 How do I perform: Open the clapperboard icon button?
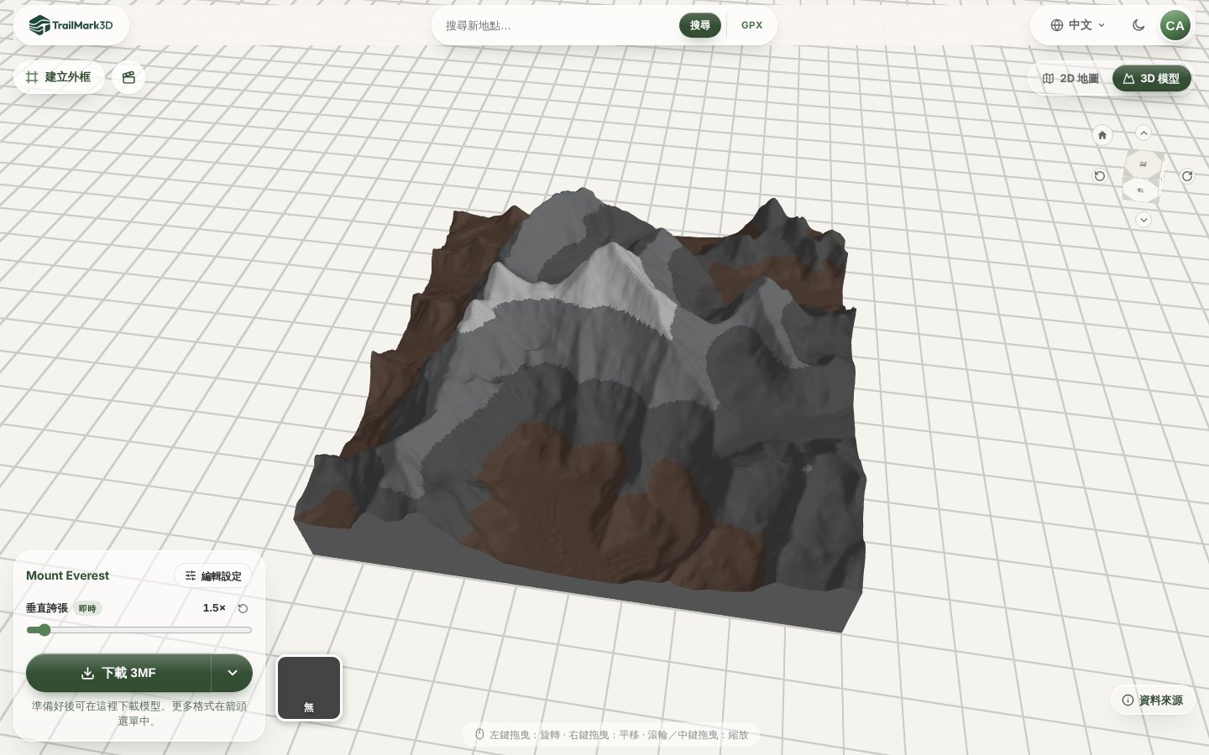[x=128, y=77]
